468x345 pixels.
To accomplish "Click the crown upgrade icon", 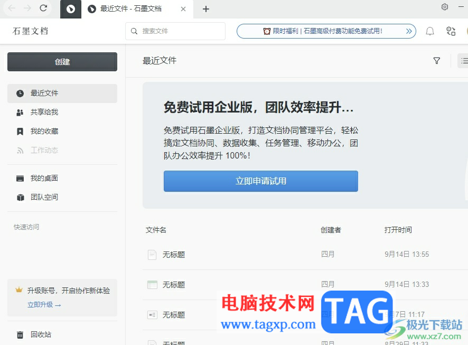I will click(x=19, y=290).
